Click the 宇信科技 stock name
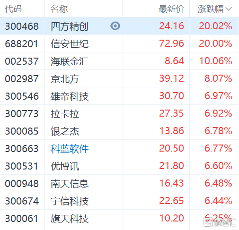This screenshot has height=230, width=239. (70, 201)
